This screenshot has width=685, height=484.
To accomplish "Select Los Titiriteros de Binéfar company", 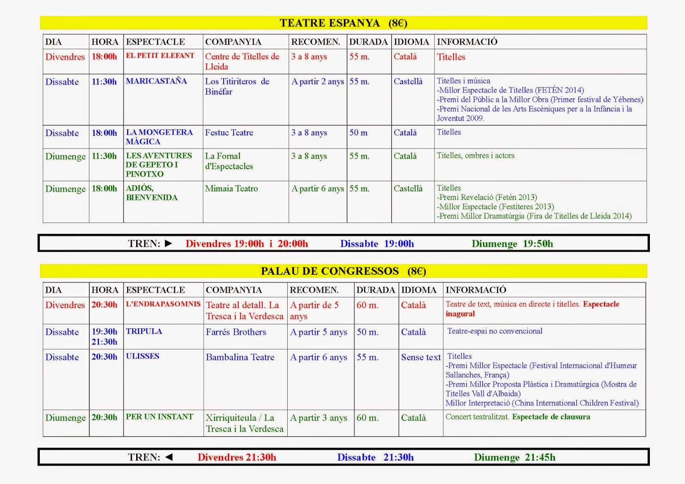I will tap(237, 86).
